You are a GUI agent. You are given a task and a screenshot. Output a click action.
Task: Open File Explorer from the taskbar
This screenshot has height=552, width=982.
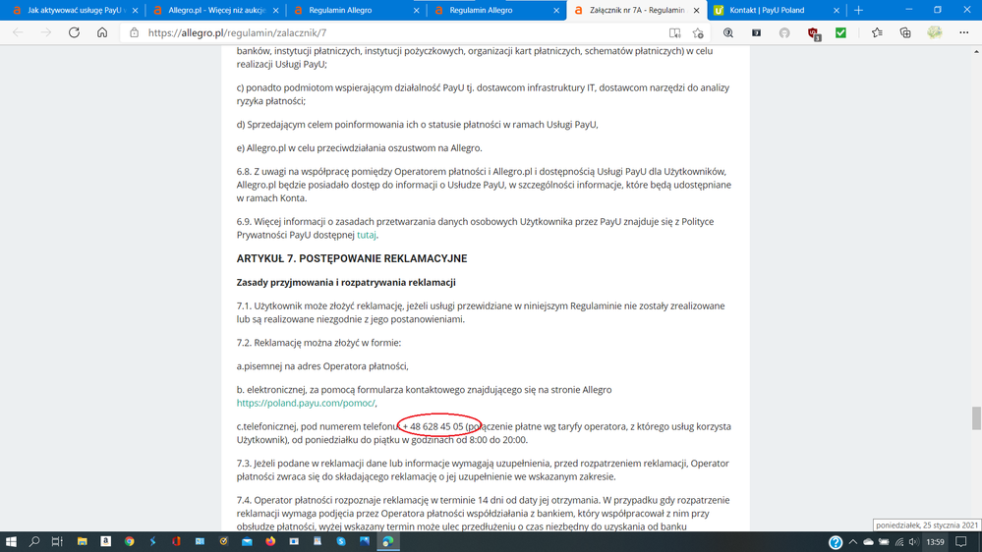tap(82, 541)
